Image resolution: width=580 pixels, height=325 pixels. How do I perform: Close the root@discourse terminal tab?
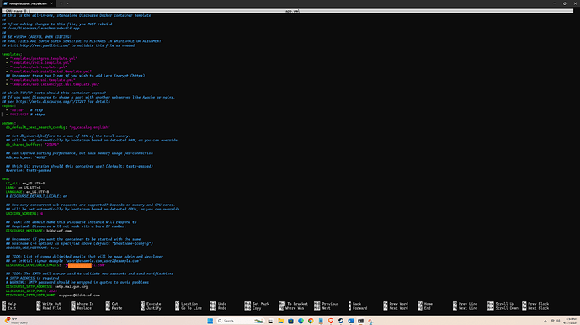coord(51,3)
